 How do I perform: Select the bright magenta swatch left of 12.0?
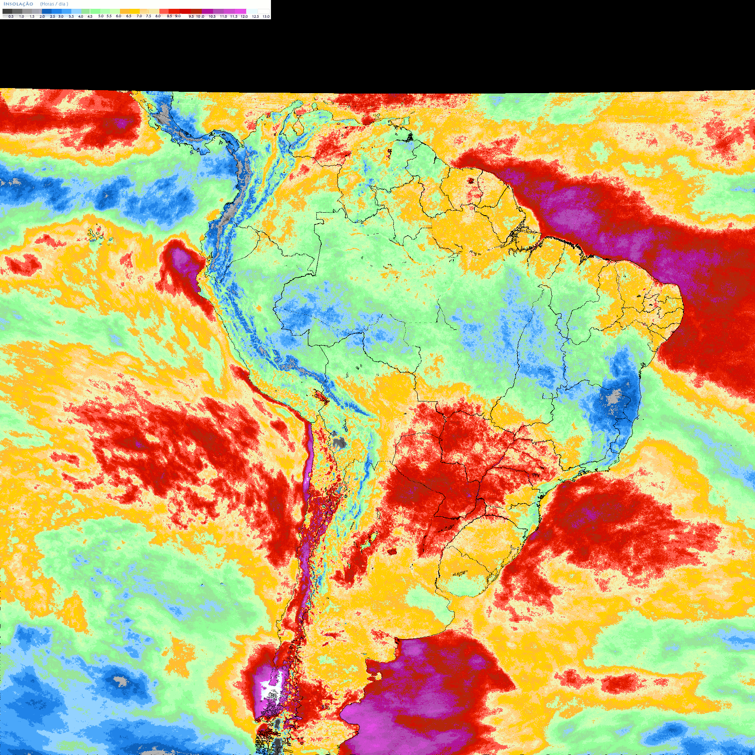tap(240, 11)
